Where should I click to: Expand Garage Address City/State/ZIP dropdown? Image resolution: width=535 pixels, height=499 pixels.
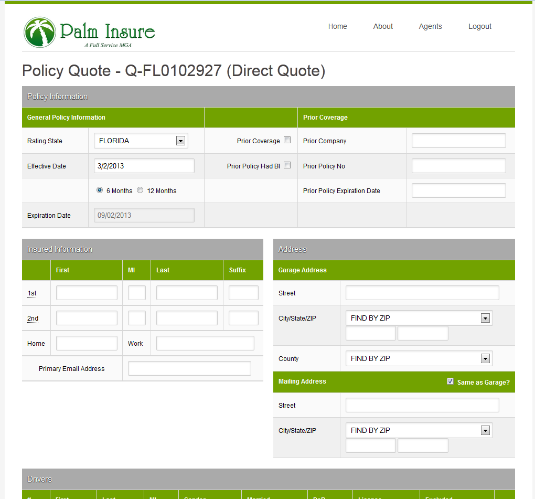pyautogui.click(x=419, y=318)
